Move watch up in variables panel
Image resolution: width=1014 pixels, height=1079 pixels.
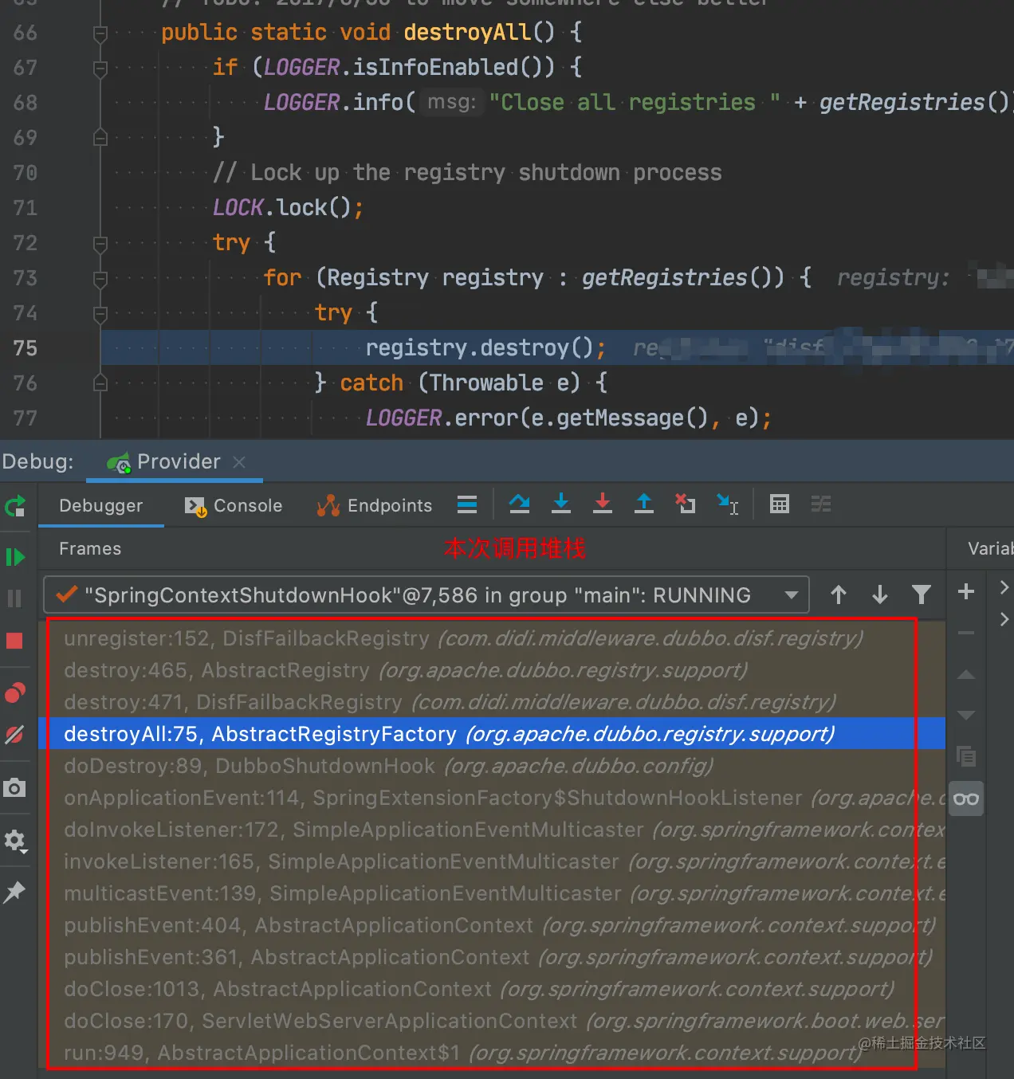tap(966, 675)
